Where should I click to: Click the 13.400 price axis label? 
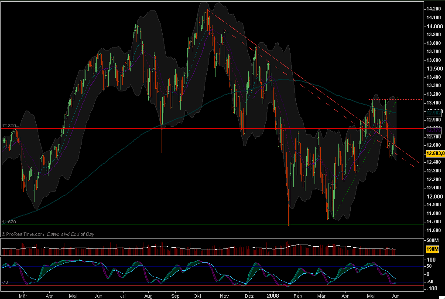coord(434,77)
